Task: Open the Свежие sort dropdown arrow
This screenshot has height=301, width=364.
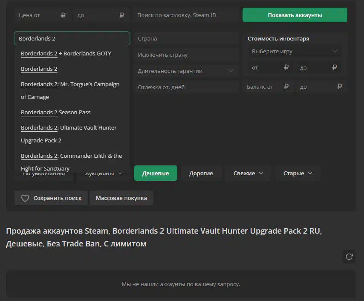Action: (x=261, y=173)
